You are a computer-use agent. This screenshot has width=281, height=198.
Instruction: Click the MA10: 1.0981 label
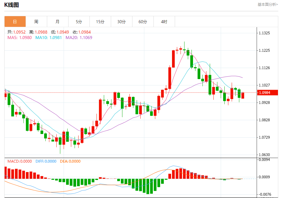(x=49, y=38)
